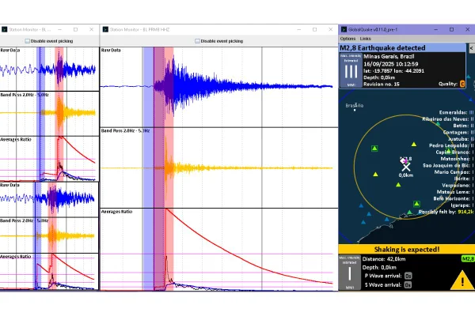This screenshot has width=475, height=316.
Task: Click the earthquake epicenter cross on the map
Action: coord(406,167)
